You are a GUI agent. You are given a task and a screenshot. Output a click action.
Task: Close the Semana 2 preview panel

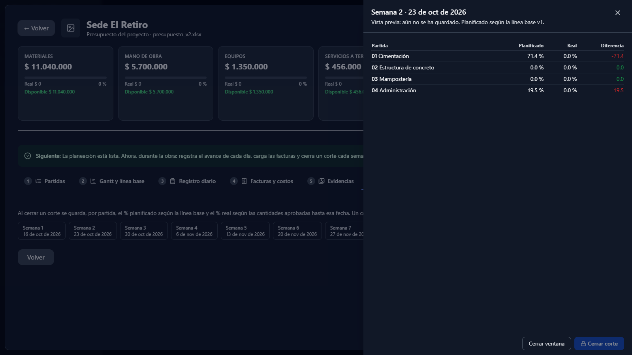click(618, 13)
